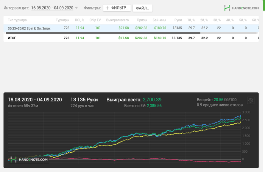Click the 11.94 ROI value in ИТОГ row

pos(80,38)
